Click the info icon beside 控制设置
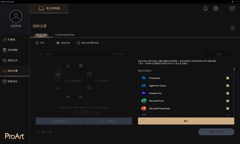240x144 pixels. pyautogui.click(x=233, y=28)
